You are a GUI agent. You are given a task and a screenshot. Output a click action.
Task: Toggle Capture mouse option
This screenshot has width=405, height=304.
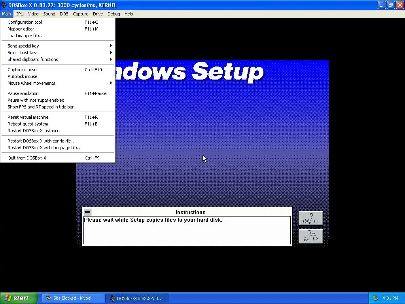[58, 70]
